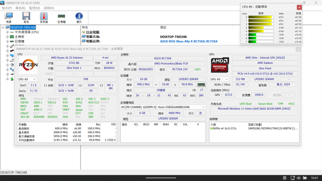Click the AMD Radeon Graphics logo

click(220, 64)
